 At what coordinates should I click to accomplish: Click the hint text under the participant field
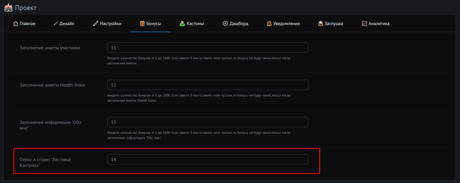(x=199, y=61)
